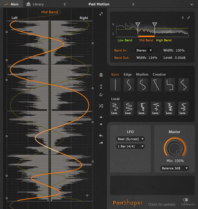This screenshot has width=198, height=209.
Task: Click the redo arrow icon
Action: [101, 143]
